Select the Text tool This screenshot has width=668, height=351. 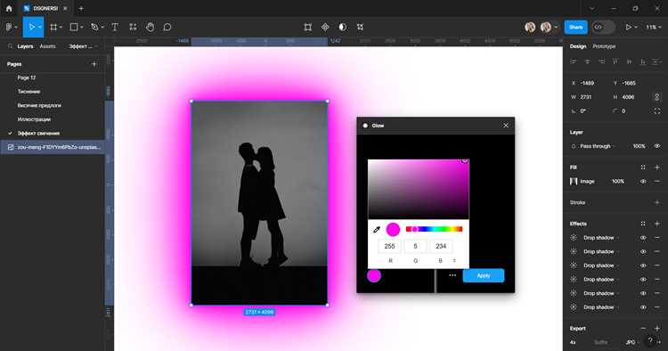[115, 27]
